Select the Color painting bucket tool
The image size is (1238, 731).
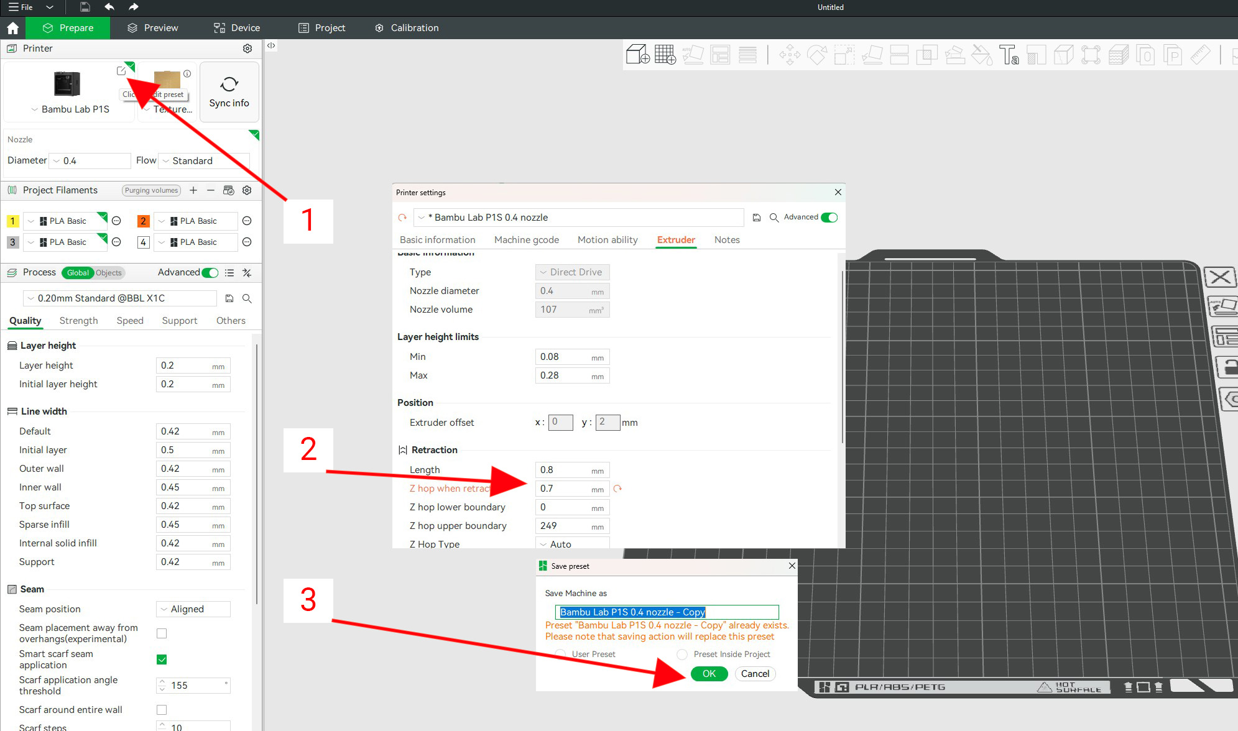[x=982, y=55]
